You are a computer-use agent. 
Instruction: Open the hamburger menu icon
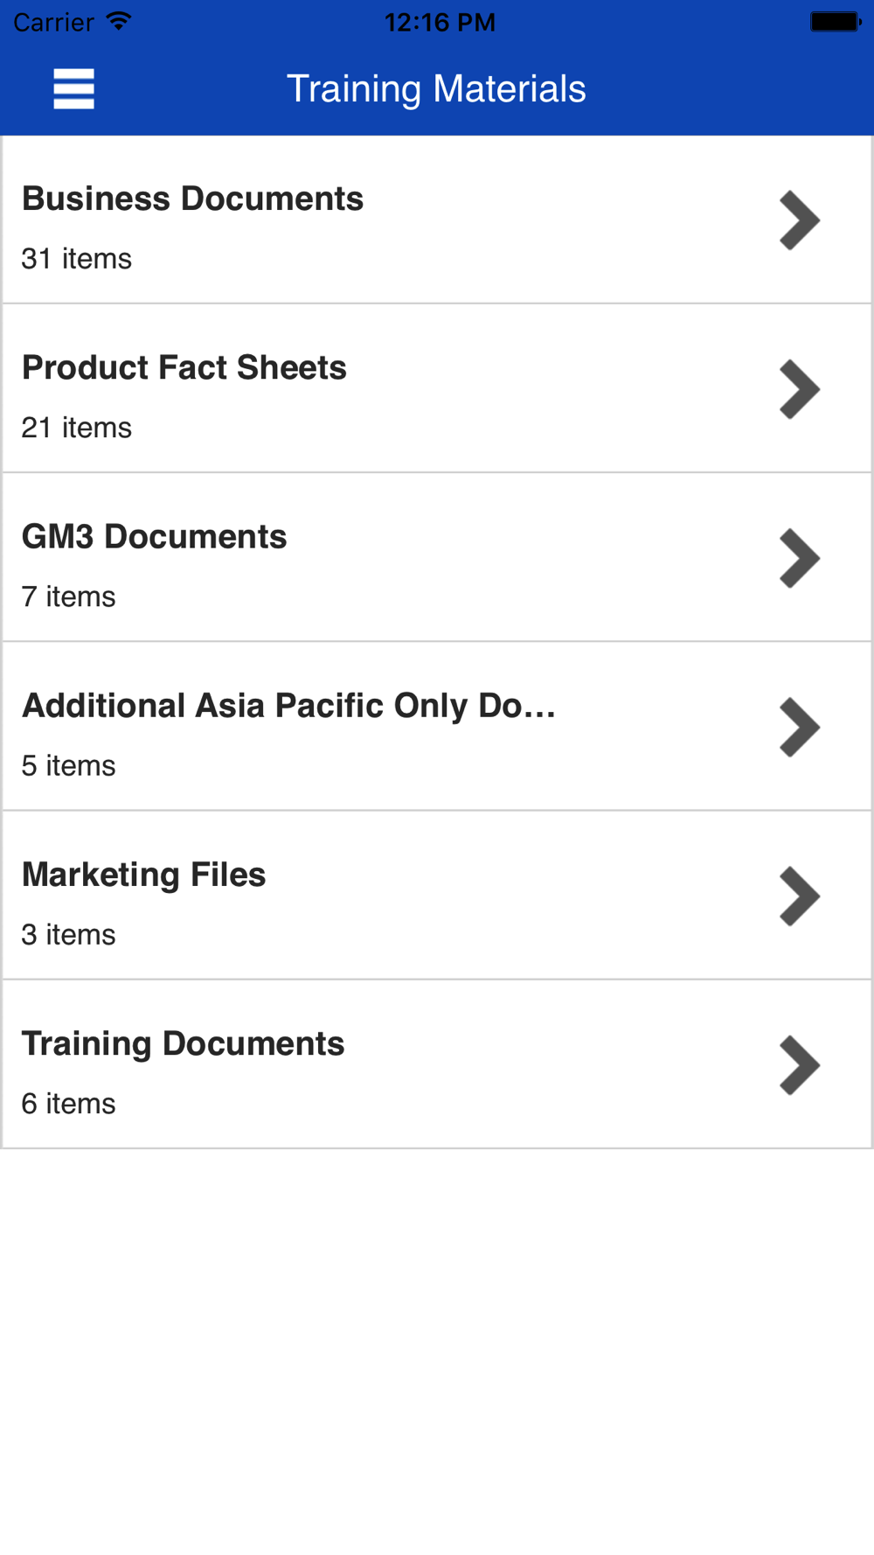click(x=73, y=89)
